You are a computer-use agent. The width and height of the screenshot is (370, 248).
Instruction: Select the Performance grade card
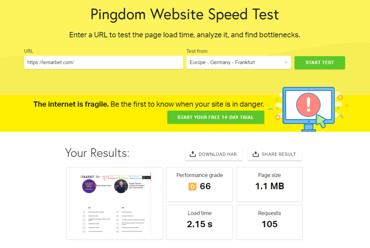[199, 185]
